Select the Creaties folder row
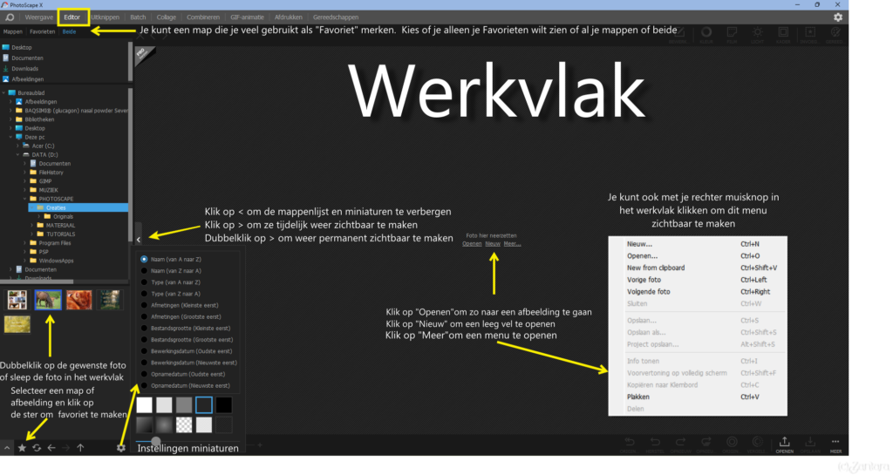This screenshot has width=893, height=475. pyautogui.click(x=78, y=207)
